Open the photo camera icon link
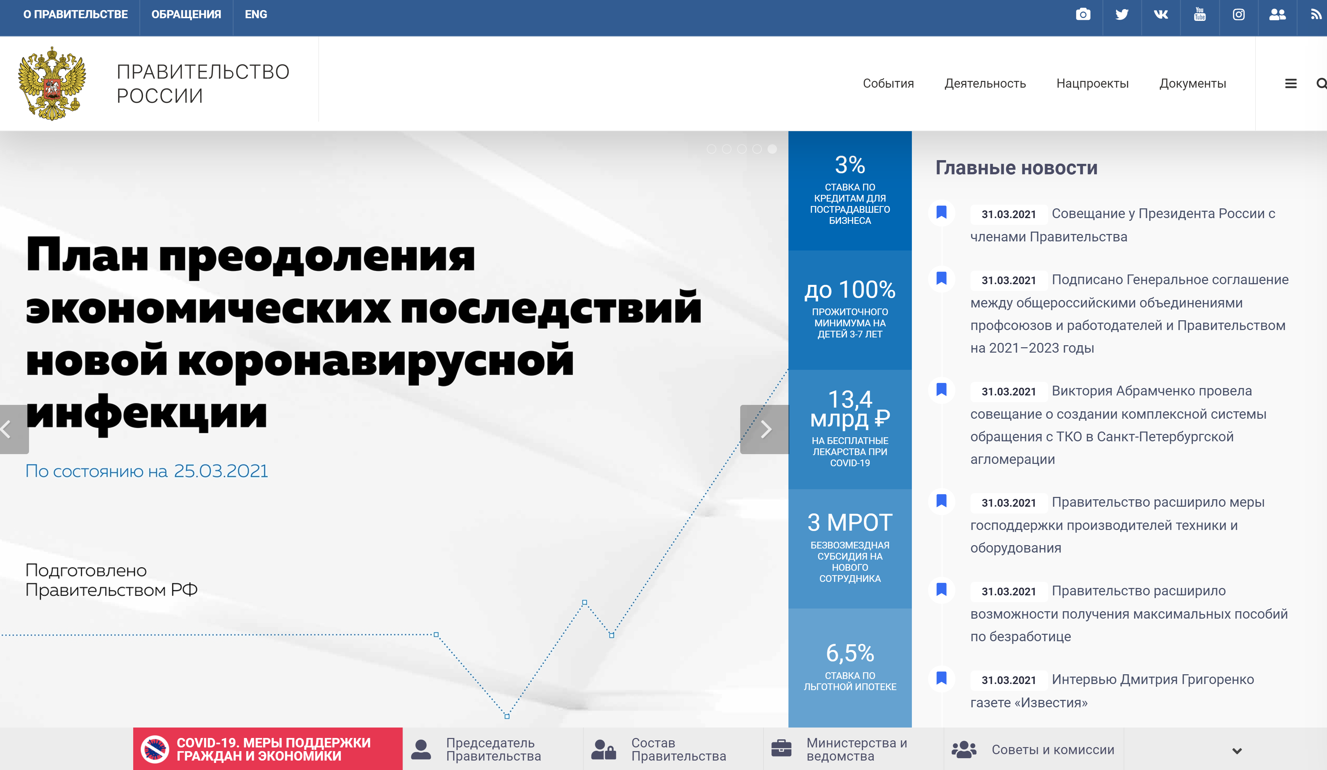Image resolution: width=1327 pixels, height=770 pixels. point(1083,14)
